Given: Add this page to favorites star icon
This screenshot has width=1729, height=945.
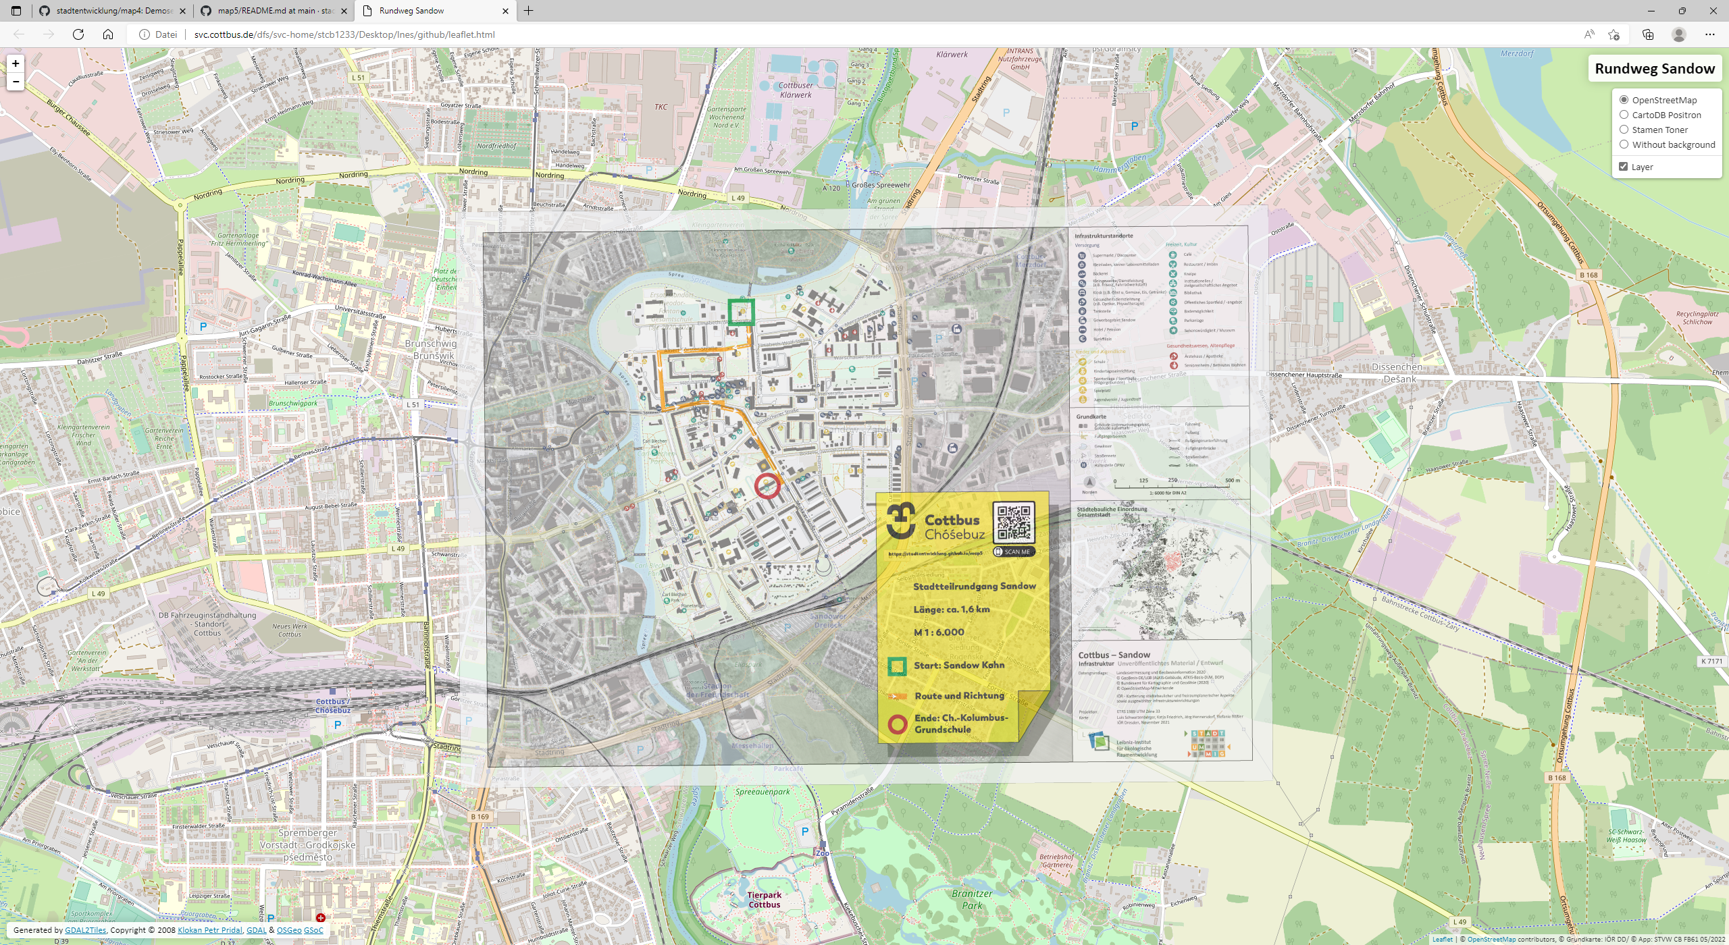Looking at the screenshot, I should coord(1614,34).
